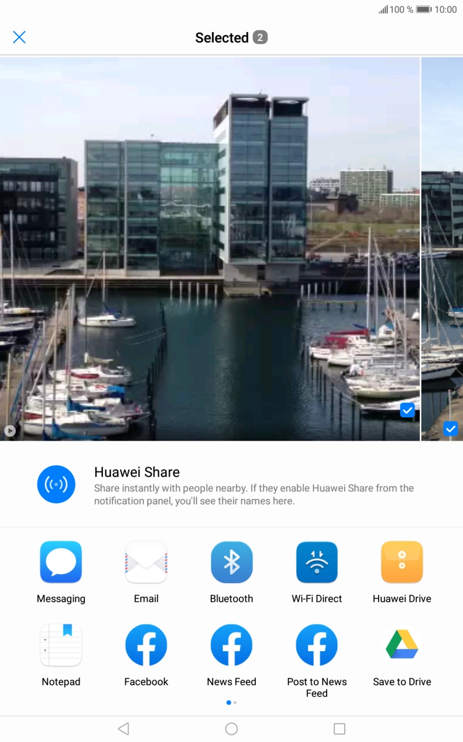Add selected photos to Notepad

pyautogui.click(x=61, y=645)
